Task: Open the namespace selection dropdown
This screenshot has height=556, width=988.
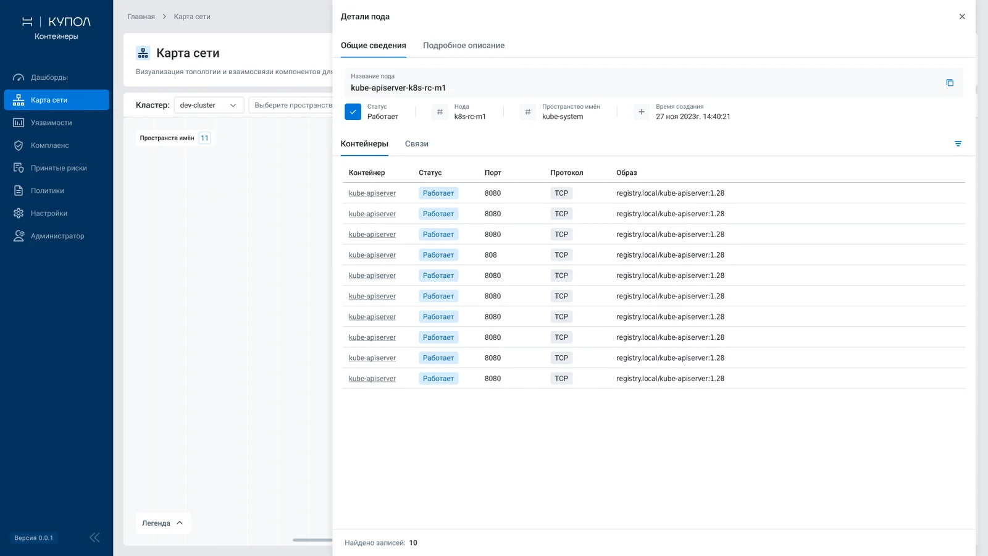Action: click(x=291, y=105)
